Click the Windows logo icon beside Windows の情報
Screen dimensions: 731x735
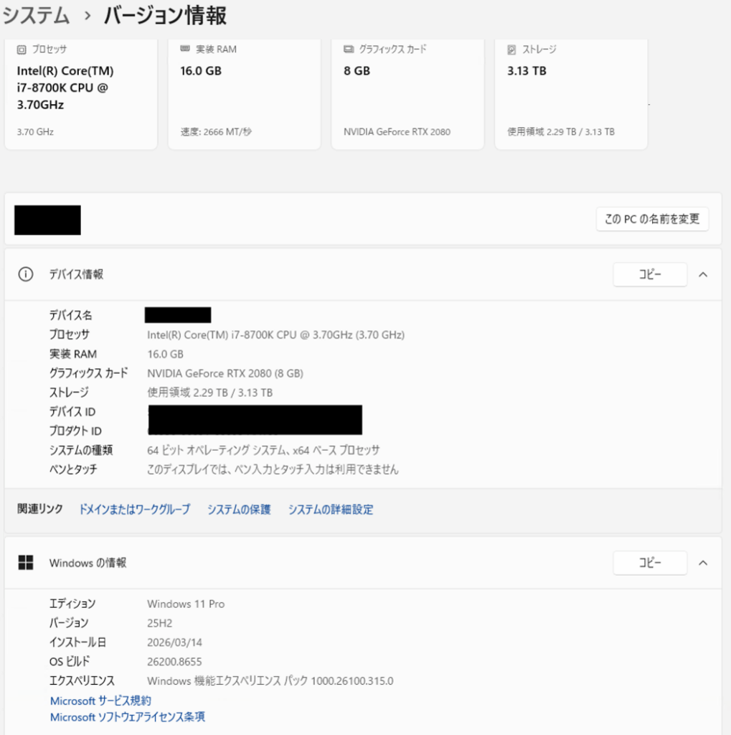coord(26,563)
